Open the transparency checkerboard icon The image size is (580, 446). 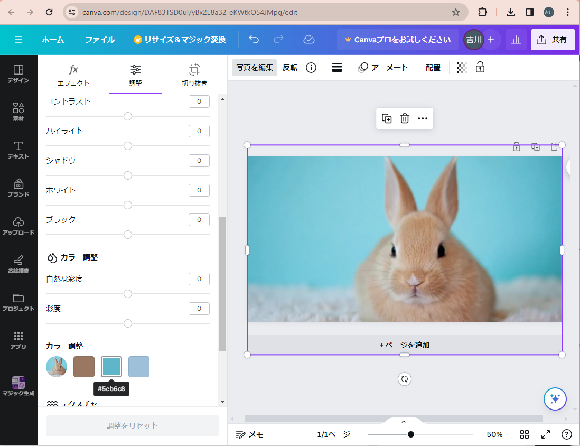[462, 68]
